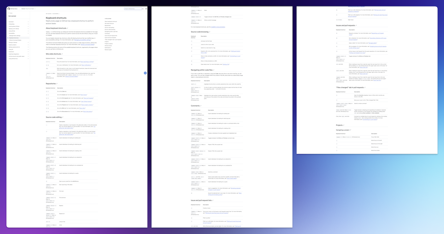Jump to Notifications via In this article

tap(108, 48)
